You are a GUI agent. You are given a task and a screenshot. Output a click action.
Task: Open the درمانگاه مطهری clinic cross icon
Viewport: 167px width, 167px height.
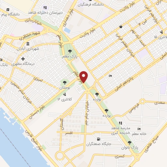(x=23, y=59)
